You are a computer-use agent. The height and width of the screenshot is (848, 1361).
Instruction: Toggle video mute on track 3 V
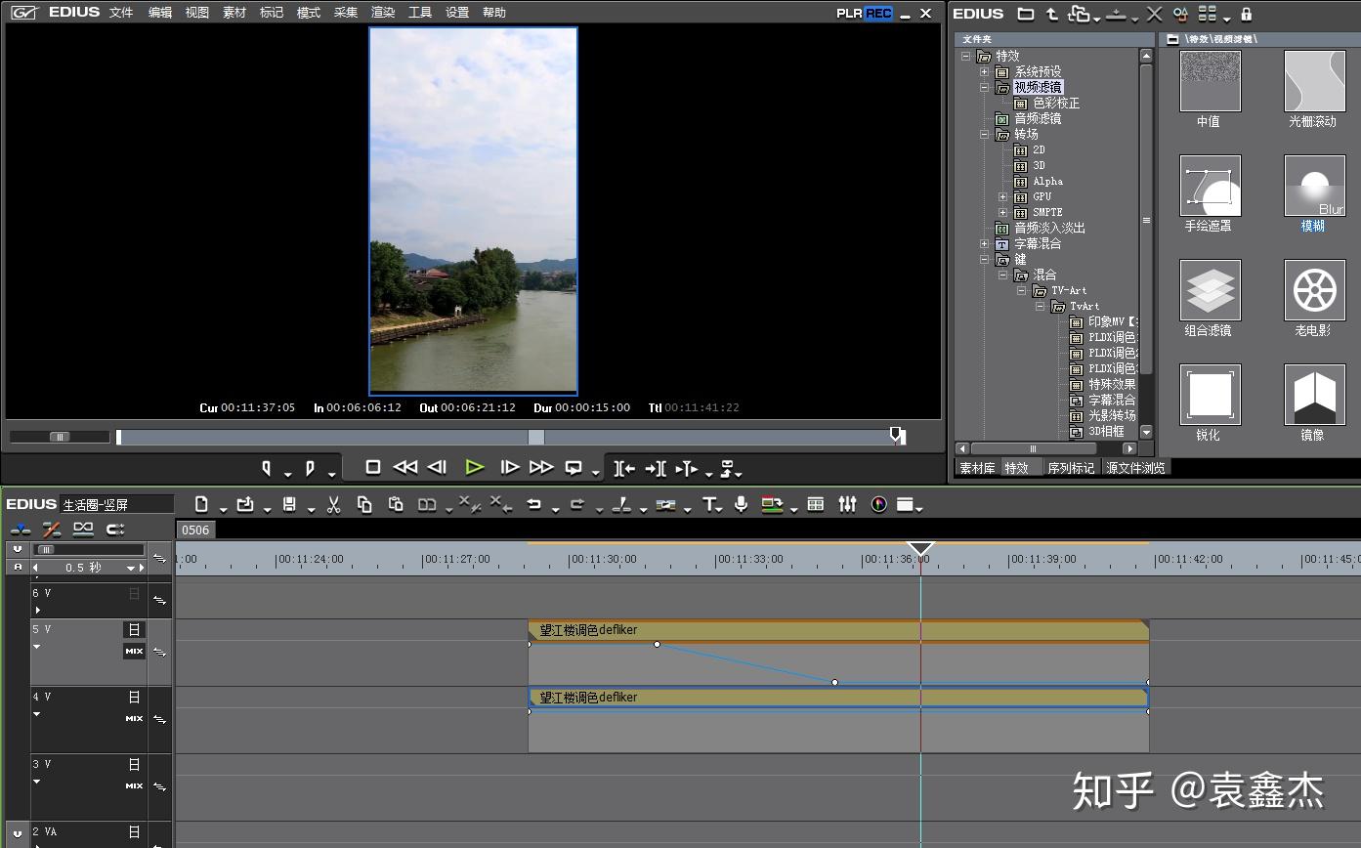[134, 765]
